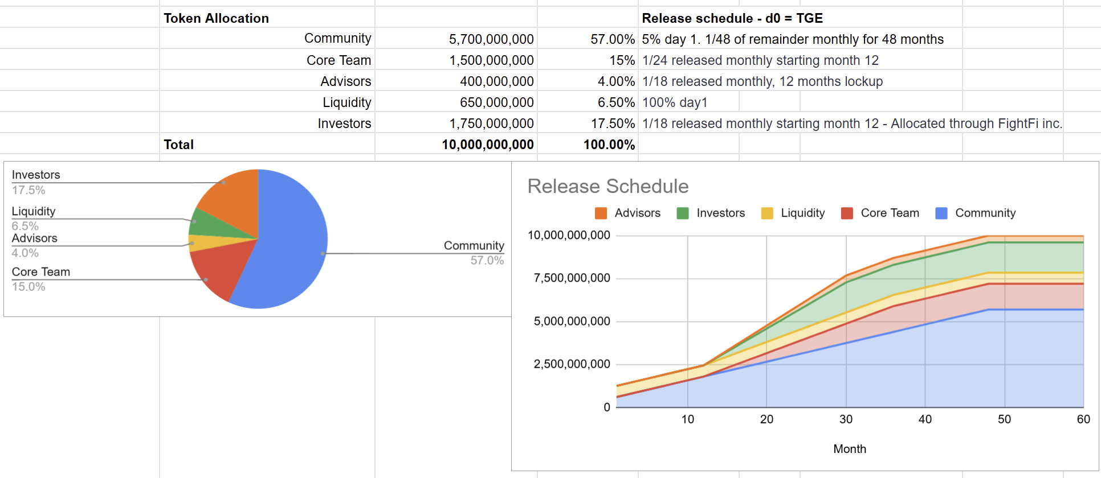Click the blue Community legend swatch
The height and width of the screenshot is (478, 1101).
pyautogui.click(x=941, y=213)
